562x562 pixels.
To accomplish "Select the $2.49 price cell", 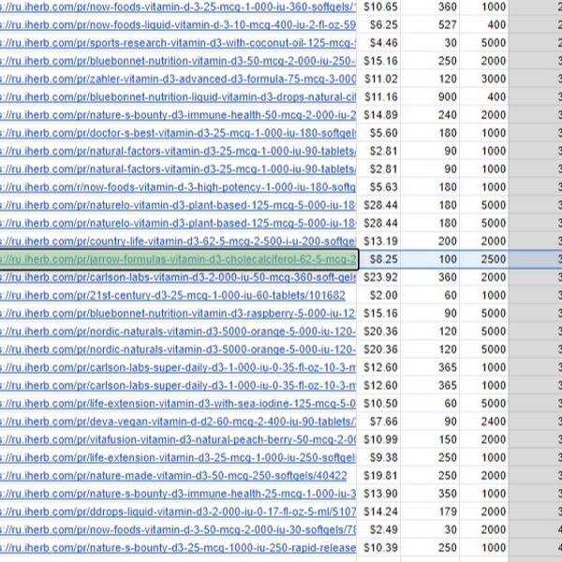I will coord(378,529).
